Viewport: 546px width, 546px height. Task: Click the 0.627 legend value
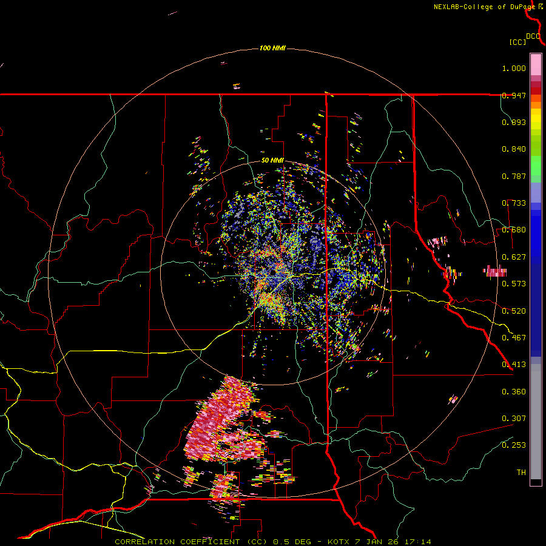click(x=514, y=257)
